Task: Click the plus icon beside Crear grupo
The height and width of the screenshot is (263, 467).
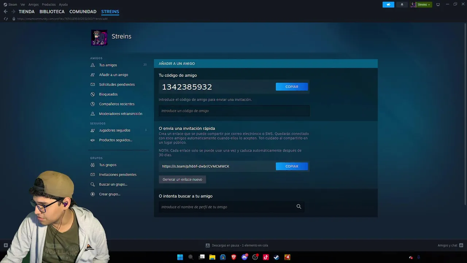Action: (x=93, y=194)
